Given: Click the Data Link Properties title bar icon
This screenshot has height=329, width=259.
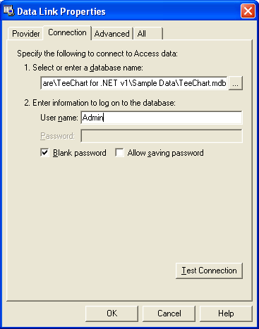Looking at the screenshot, I should coord(9,11).
